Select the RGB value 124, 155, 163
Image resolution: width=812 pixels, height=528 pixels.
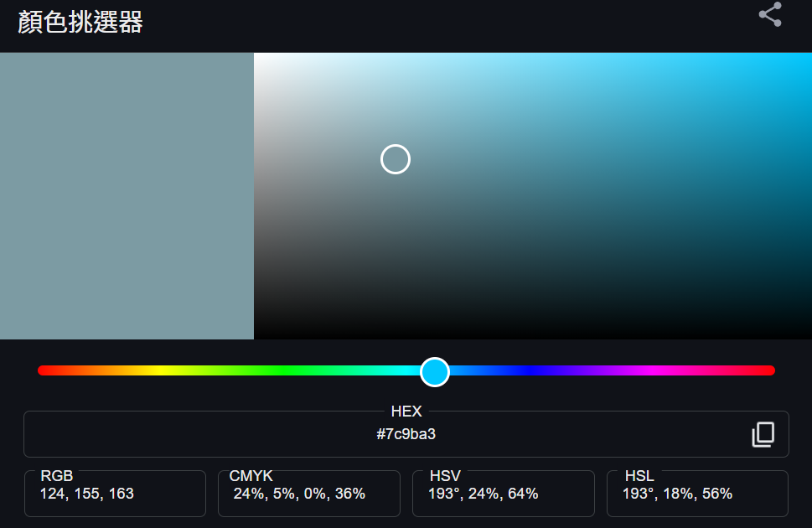pyautogui.click(x=87, y=494)
